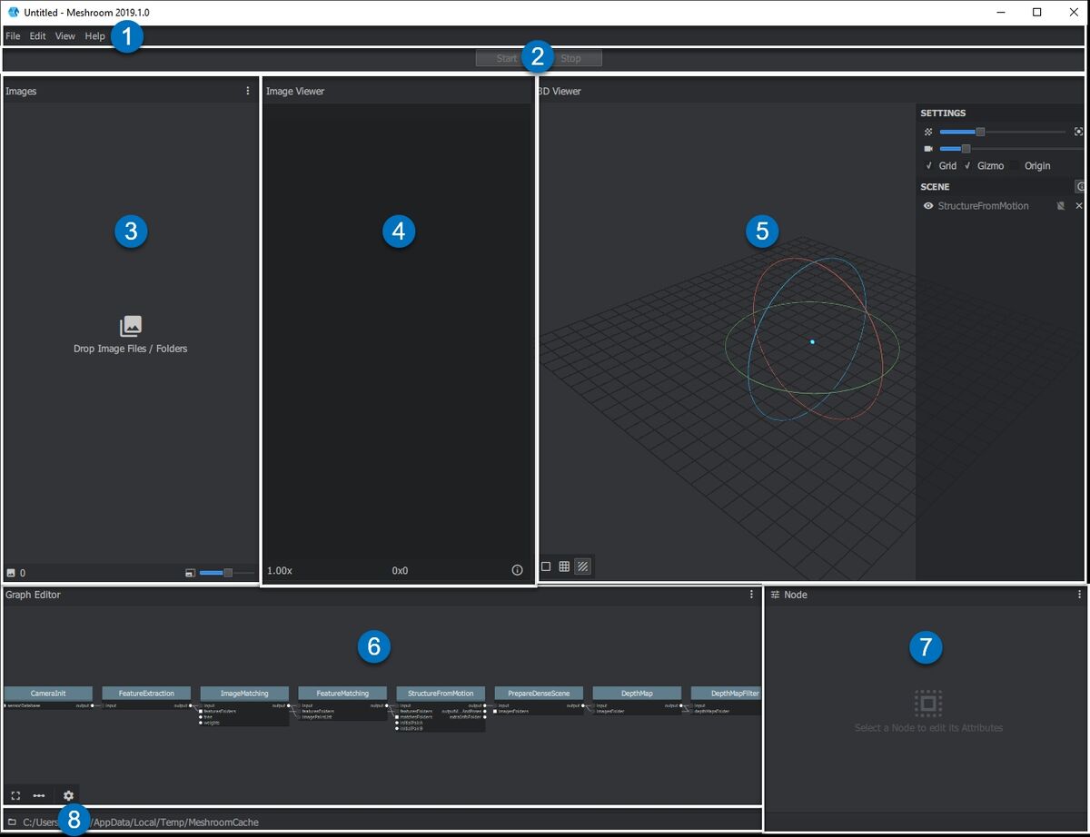The width and height of the screenshot is (1090, 837).
Task: Adjust the point size slider in Settings
Action: coord(980,131)
